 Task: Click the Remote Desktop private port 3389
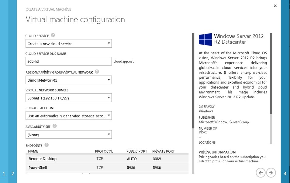pyautogui.click(x=157, y=159)
